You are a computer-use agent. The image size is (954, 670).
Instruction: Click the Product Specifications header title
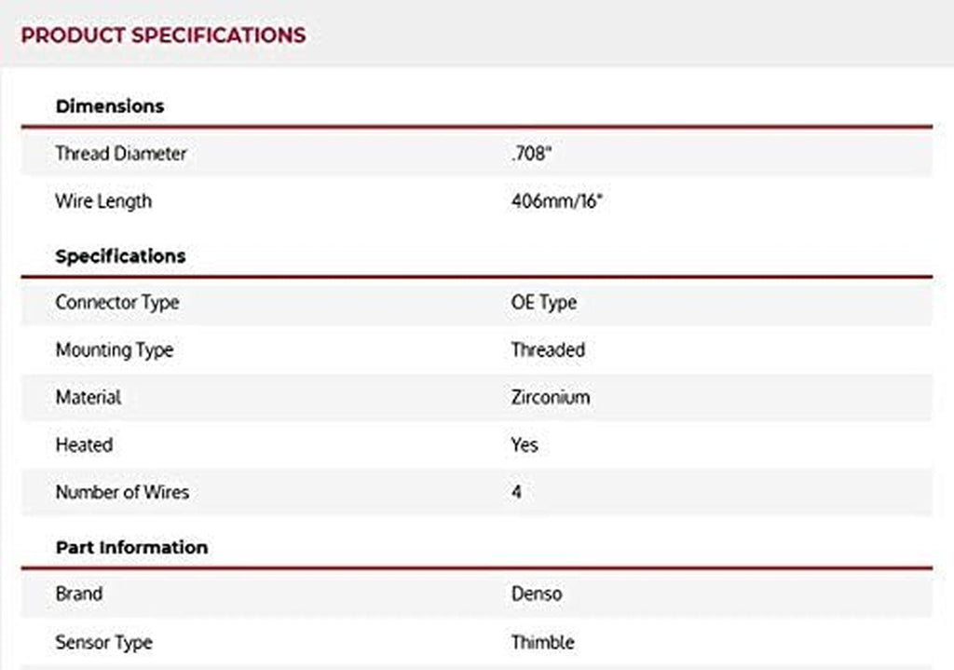coord(163,35)
